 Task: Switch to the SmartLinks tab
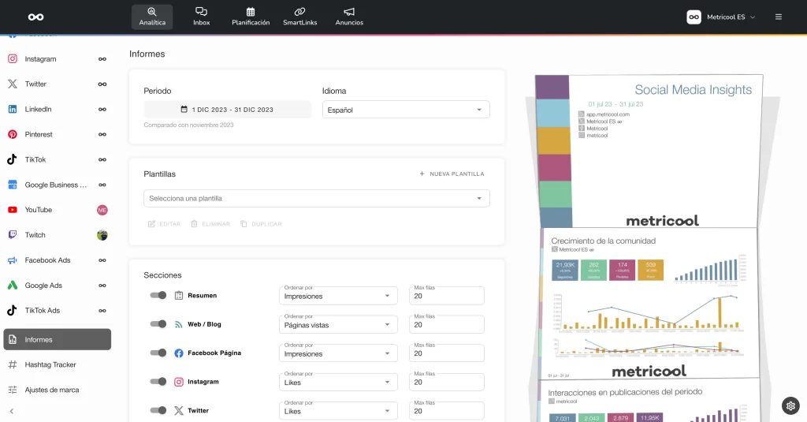coord(300,17)
